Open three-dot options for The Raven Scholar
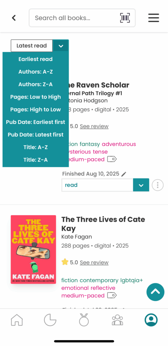 pyautogui.click(x=158, y=185)
